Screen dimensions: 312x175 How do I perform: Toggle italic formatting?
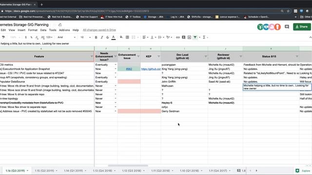pyautogui.click(x=102, y=37)
